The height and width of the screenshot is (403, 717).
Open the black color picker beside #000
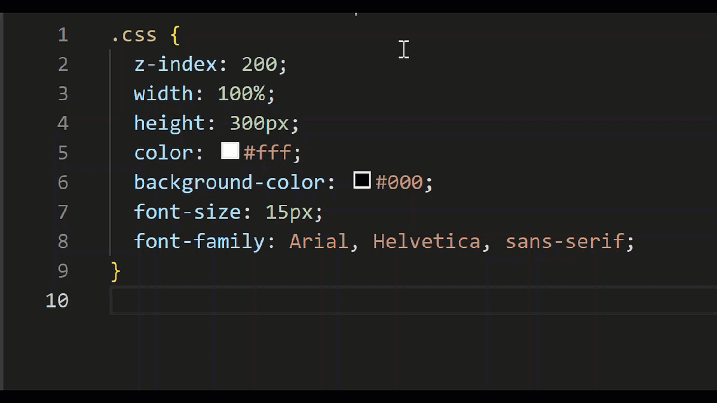361,180
